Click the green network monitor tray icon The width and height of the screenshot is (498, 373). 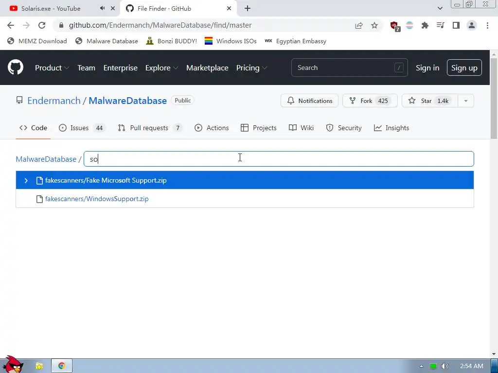pyautogui.click(x=433, y=366)
